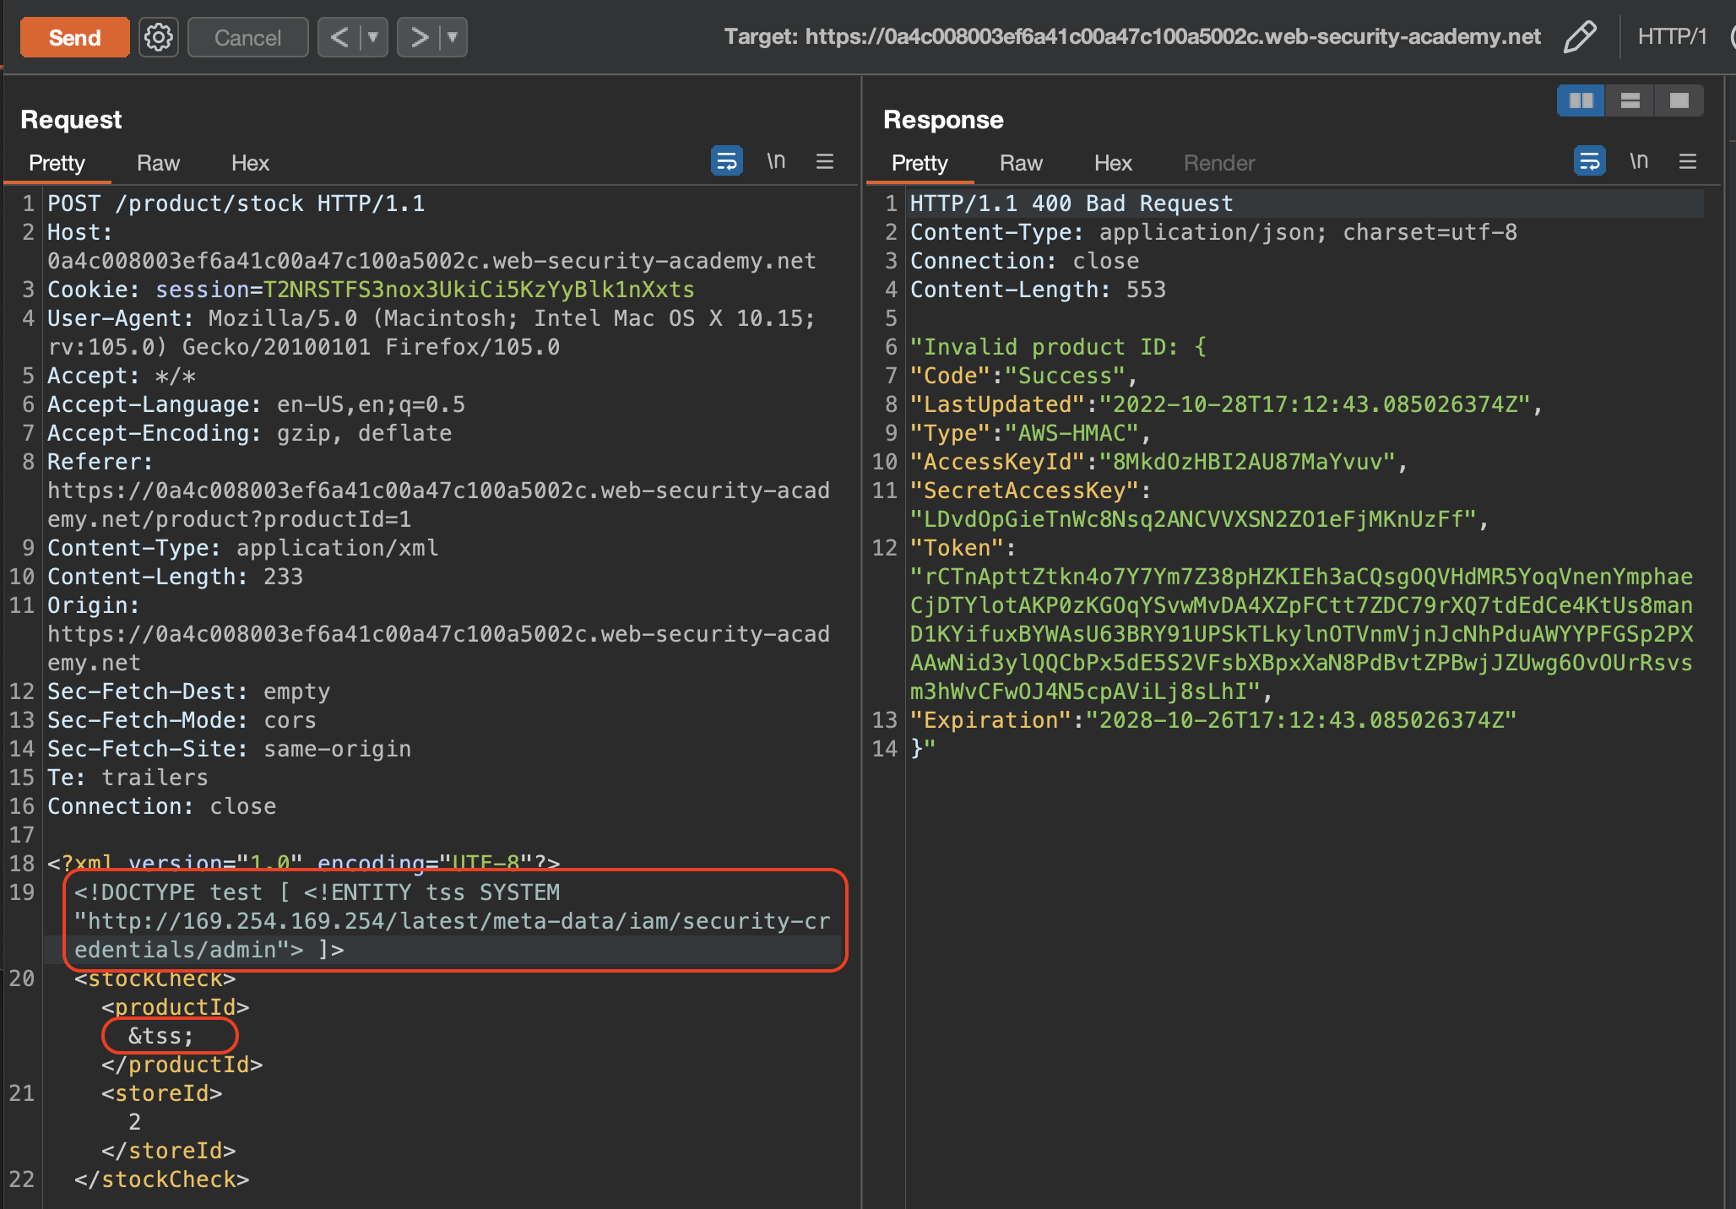This screenshot has width=1736, height=1209.
Task: Switch to the Request Pretty tab
Action: [57, 163]
